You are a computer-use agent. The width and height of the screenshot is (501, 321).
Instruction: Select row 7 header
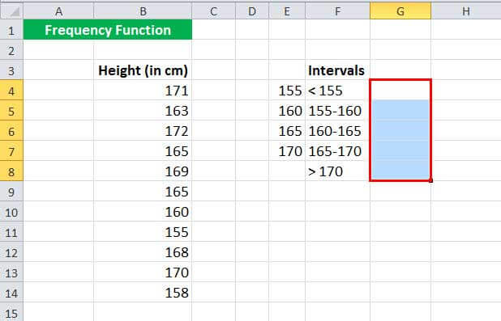click(x=11, y=150)
